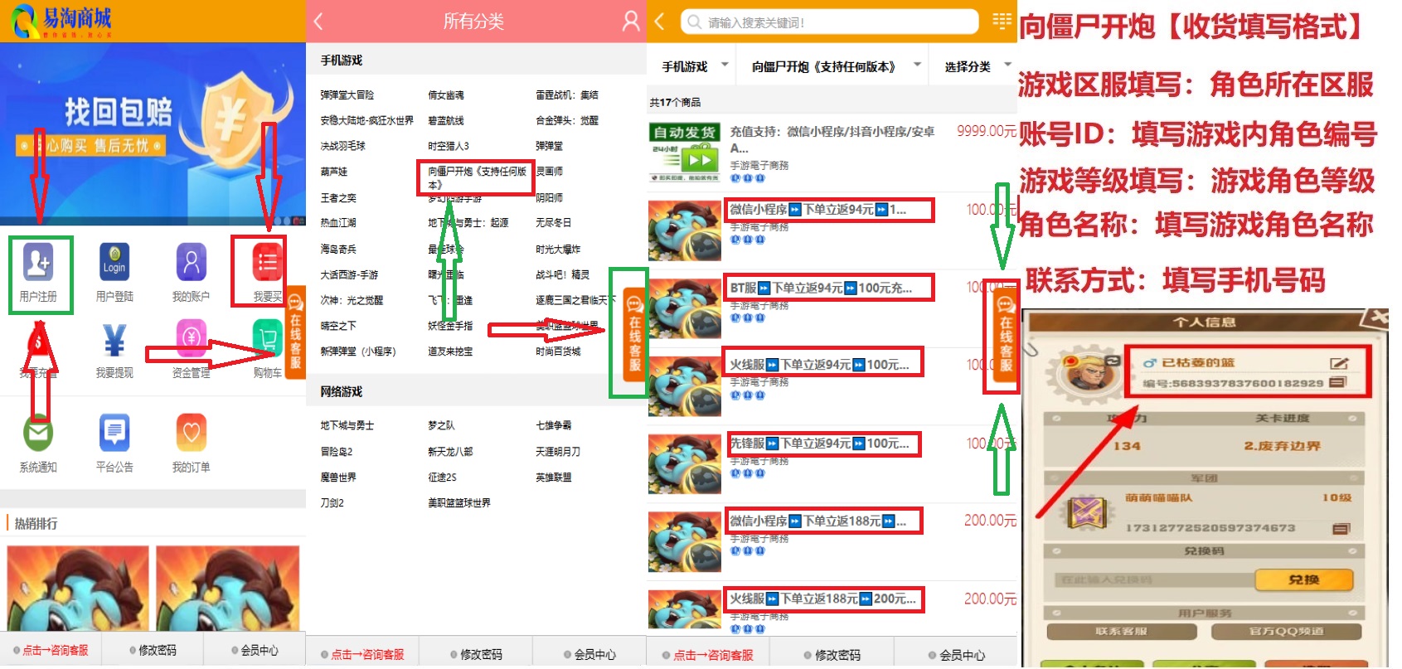Click 会员中心 in home bottom bar
The height and width of the screenshot is (669, 1402).
255,650
